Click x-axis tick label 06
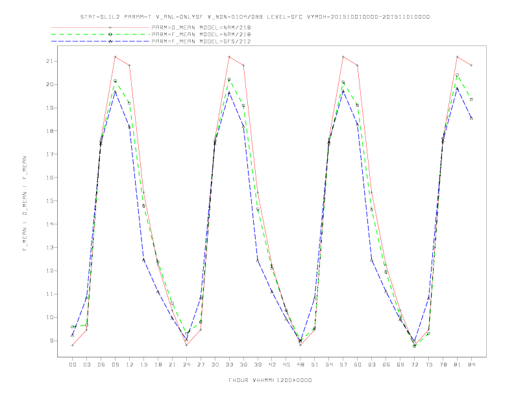 coord(101,365)
